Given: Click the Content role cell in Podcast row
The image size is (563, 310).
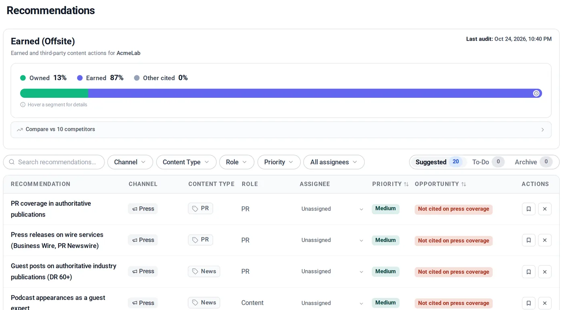Looking at the screenshot, I should [x=253, y=303].
